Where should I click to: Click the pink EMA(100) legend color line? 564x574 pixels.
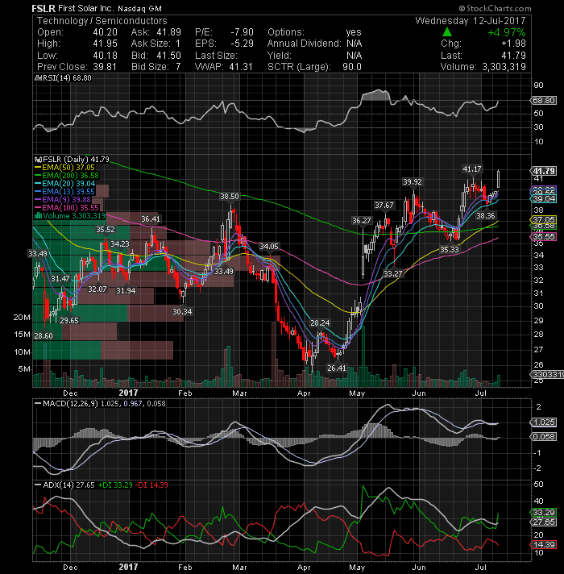(38, 207)
